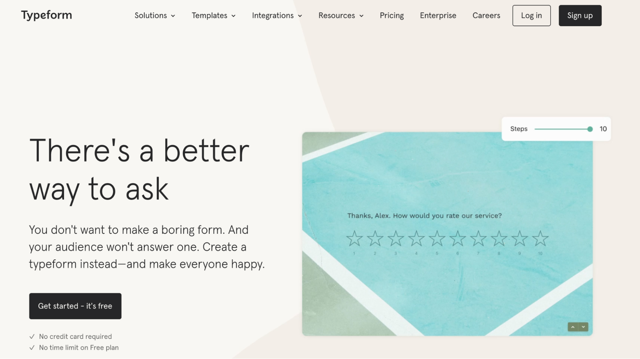The height and width of the screenshot is (359, 640).
Task: Click the Log in button
Action: pyautogui.click(x=531, y=15)
